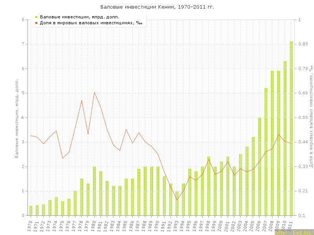
Task: Click the green legend marker square
Action: [x=36, y=17]
